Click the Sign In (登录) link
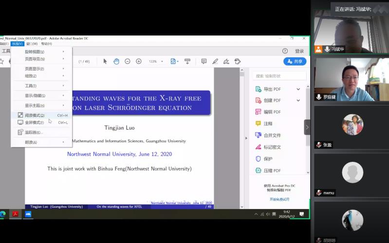Image resolution: width=389 pixels, height=243 pixels. tap(299, 51)
